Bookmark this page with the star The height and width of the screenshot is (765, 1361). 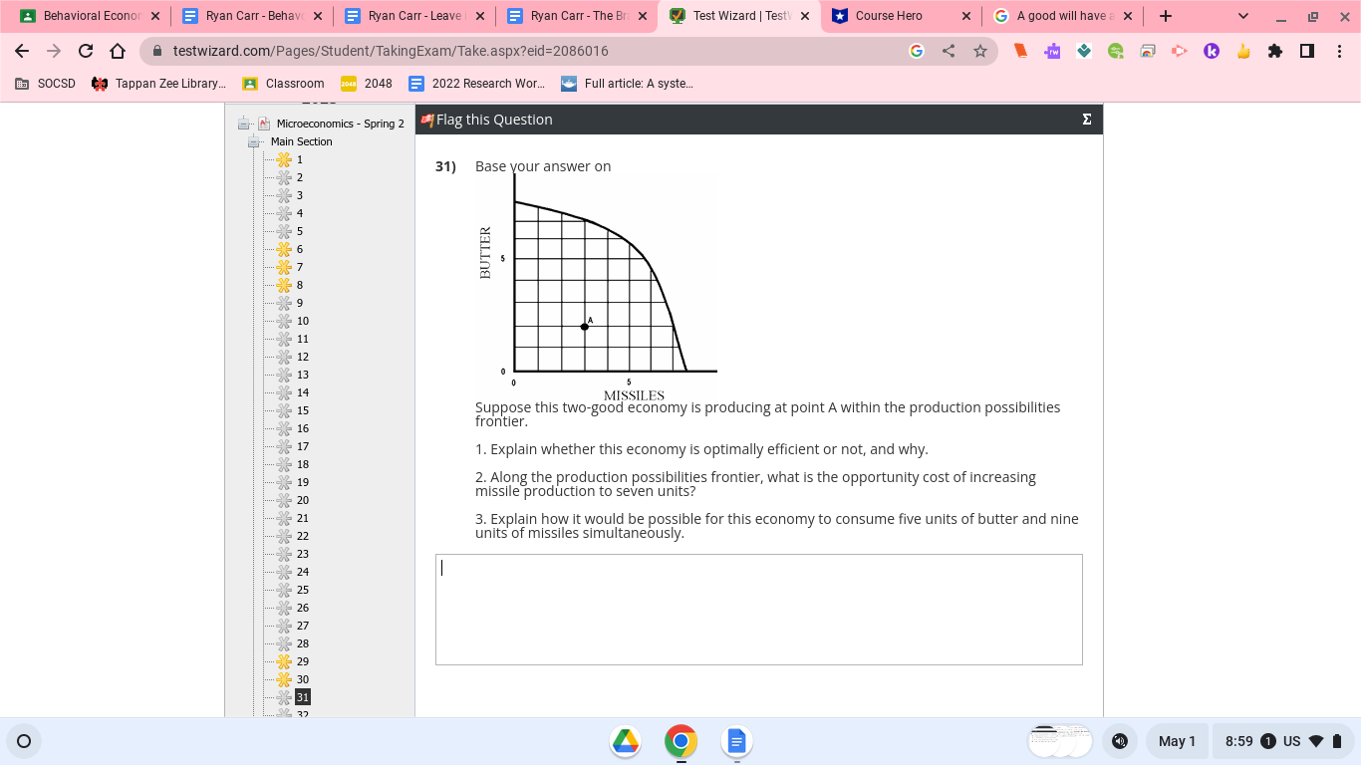980,51
